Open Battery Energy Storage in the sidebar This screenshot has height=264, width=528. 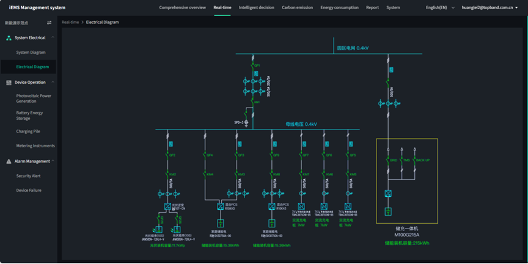29,116
